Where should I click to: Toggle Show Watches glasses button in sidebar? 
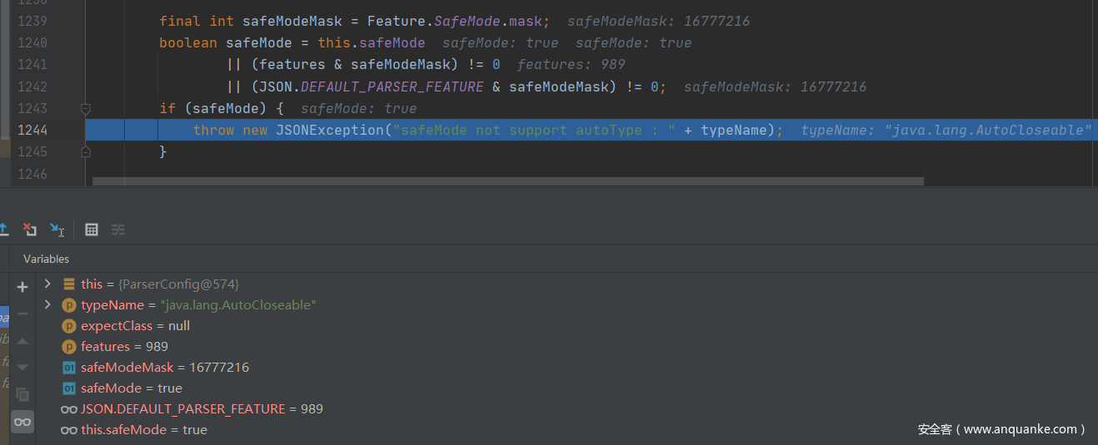pos(22,422)
